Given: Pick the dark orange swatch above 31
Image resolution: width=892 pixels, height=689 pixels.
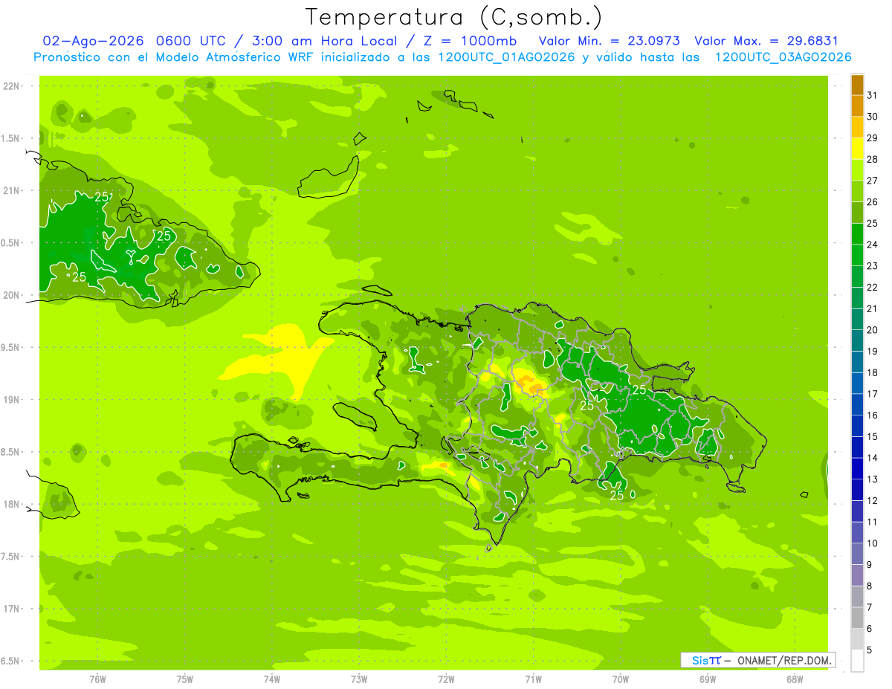Looking at the screenshot, I should 857,85.
